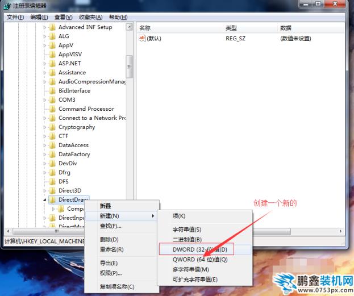The image size is (354, 296).
Task: Expand the AppV key
Action: click(45, 45)
